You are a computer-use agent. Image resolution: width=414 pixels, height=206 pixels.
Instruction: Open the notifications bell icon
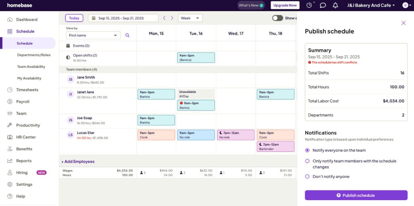coord(335,5)
